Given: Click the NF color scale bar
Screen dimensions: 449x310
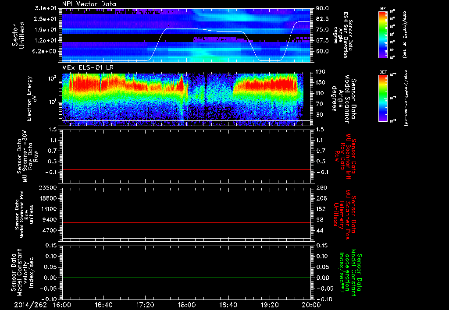Looking at the screenshot, I should (382, 35).
